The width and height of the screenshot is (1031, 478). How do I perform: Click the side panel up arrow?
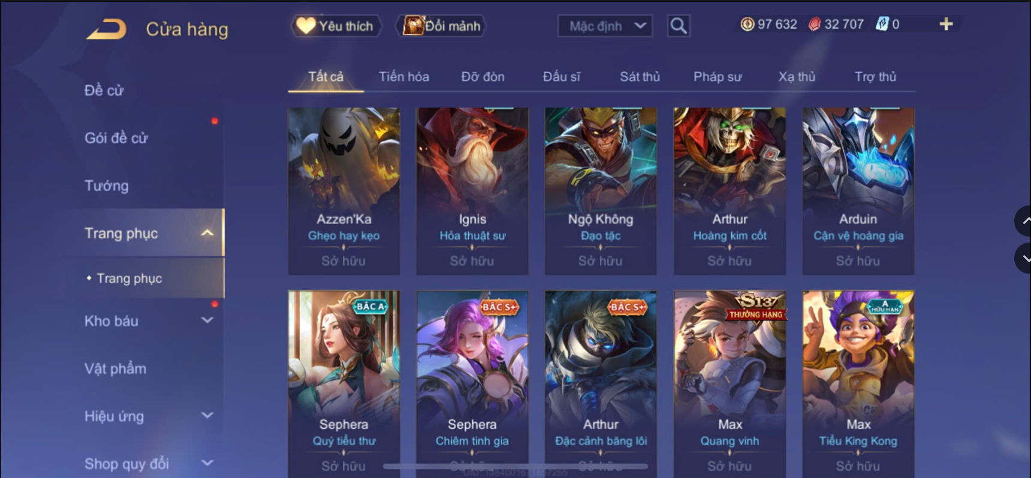click(1024, 221)
